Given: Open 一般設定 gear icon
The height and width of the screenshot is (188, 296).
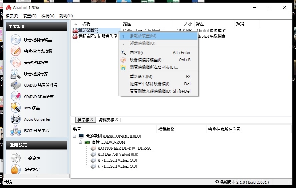Looking at the screenshot, I should [x=15, y=158].
